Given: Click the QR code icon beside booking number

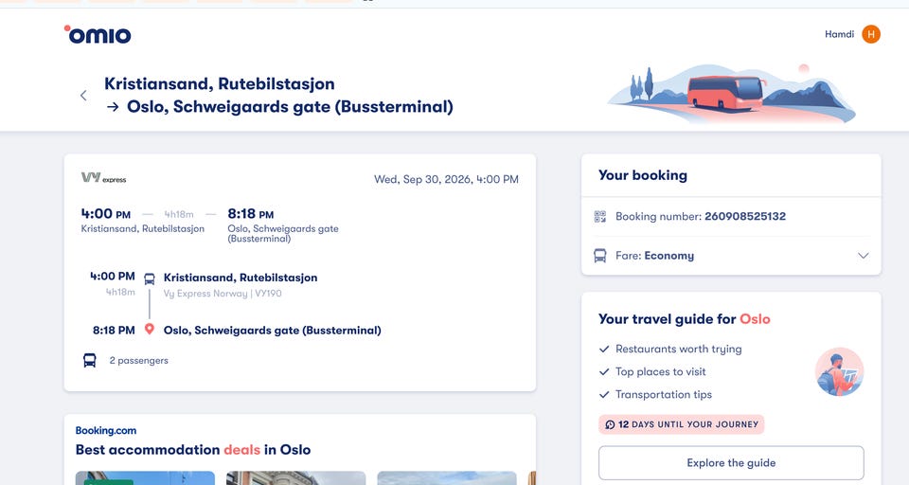Looking at the screenshot, I should coord(600,217).
